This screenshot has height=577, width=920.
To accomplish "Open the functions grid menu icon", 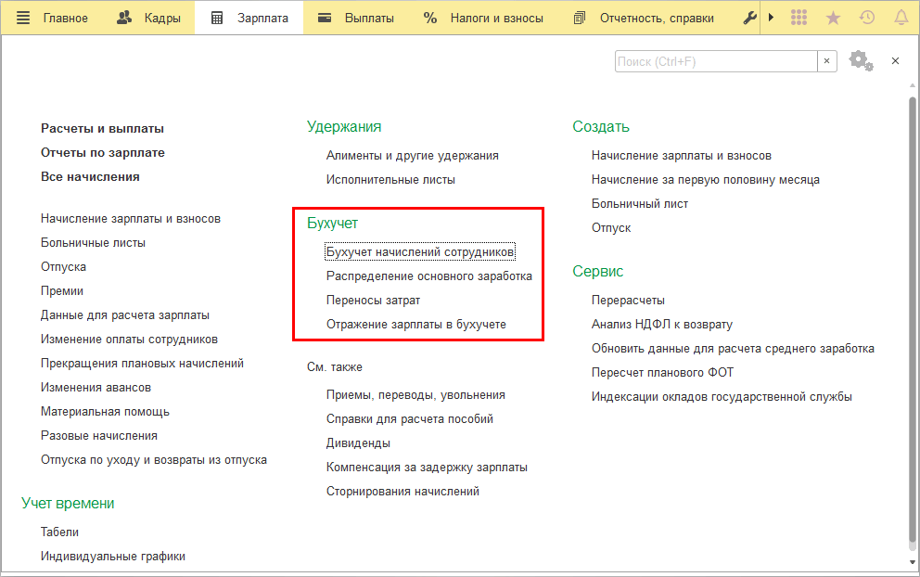I will pyautogui.click(x=799, y=18).
